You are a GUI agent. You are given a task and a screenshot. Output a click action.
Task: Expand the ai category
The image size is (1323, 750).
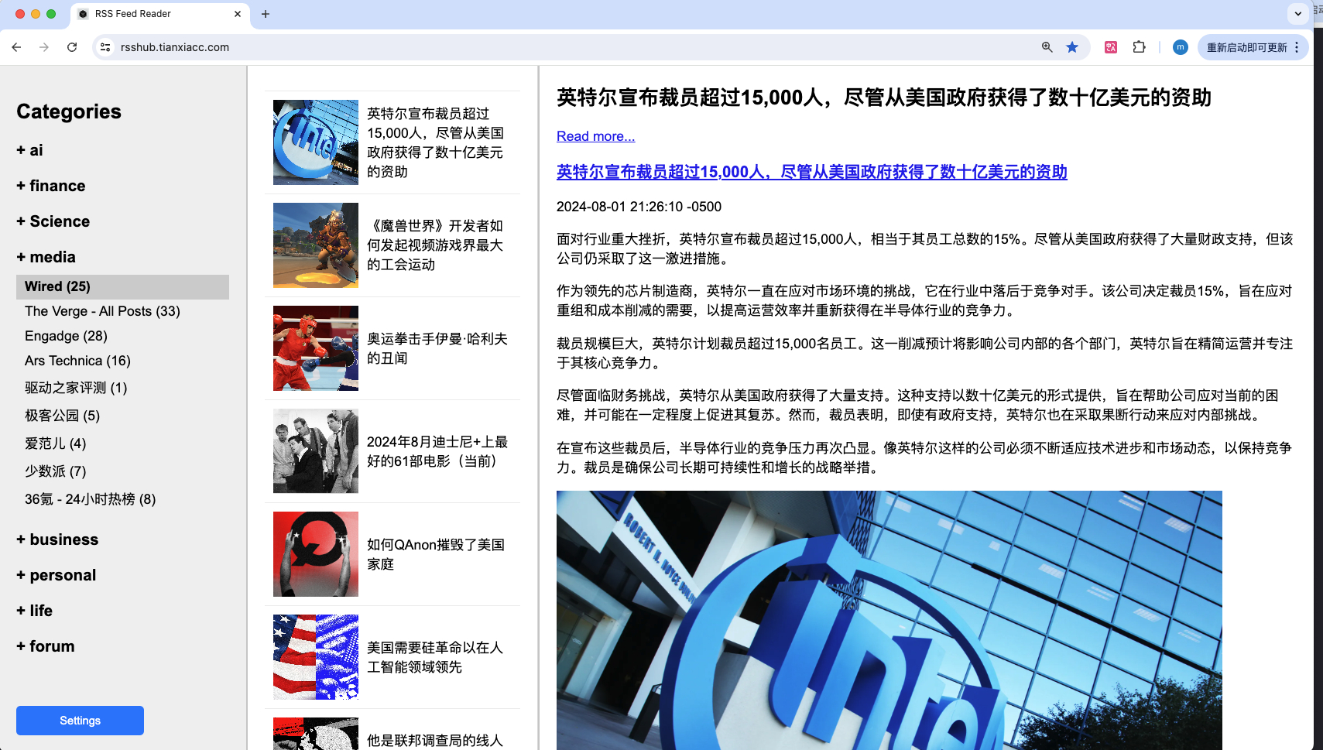pos(29,150)
